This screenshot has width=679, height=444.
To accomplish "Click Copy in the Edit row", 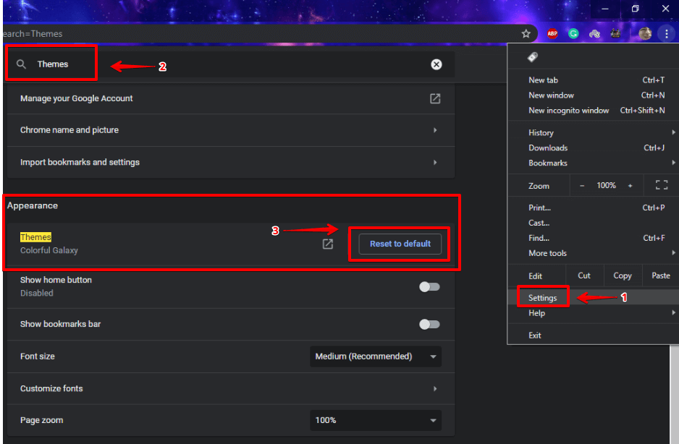I will (x=623, y=276).
